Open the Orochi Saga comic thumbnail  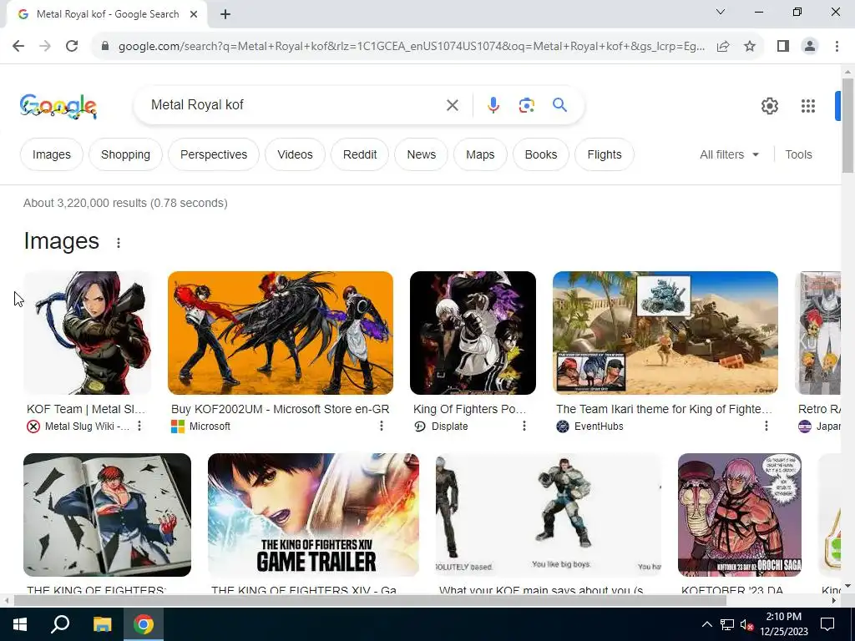tap(740, 515)
